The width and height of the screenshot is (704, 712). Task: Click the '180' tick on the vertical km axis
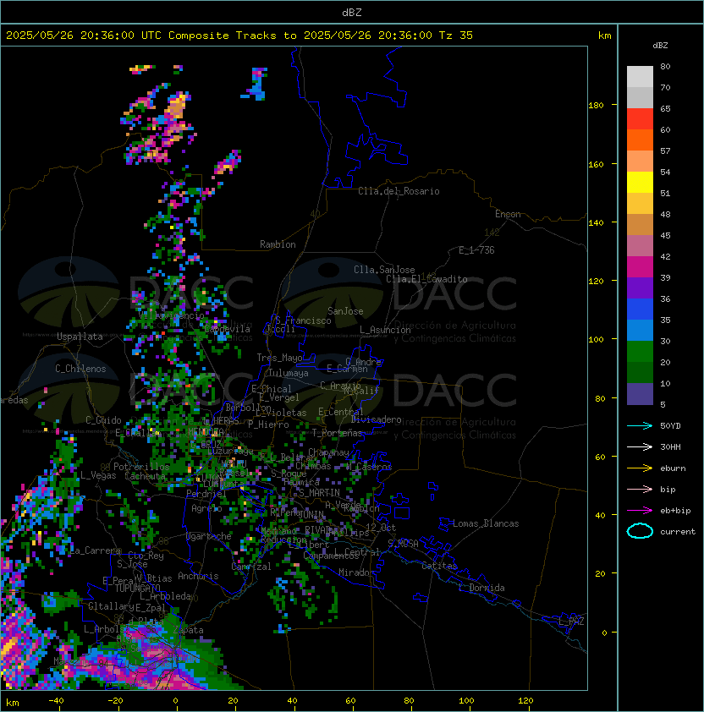[596, 106]
